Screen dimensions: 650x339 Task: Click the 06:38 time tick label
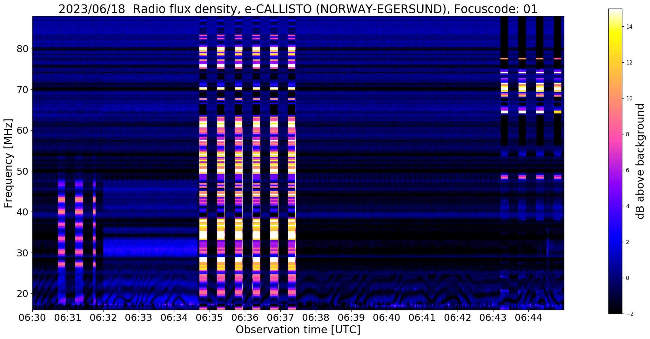pyautogui.click(x=316, y=318)
